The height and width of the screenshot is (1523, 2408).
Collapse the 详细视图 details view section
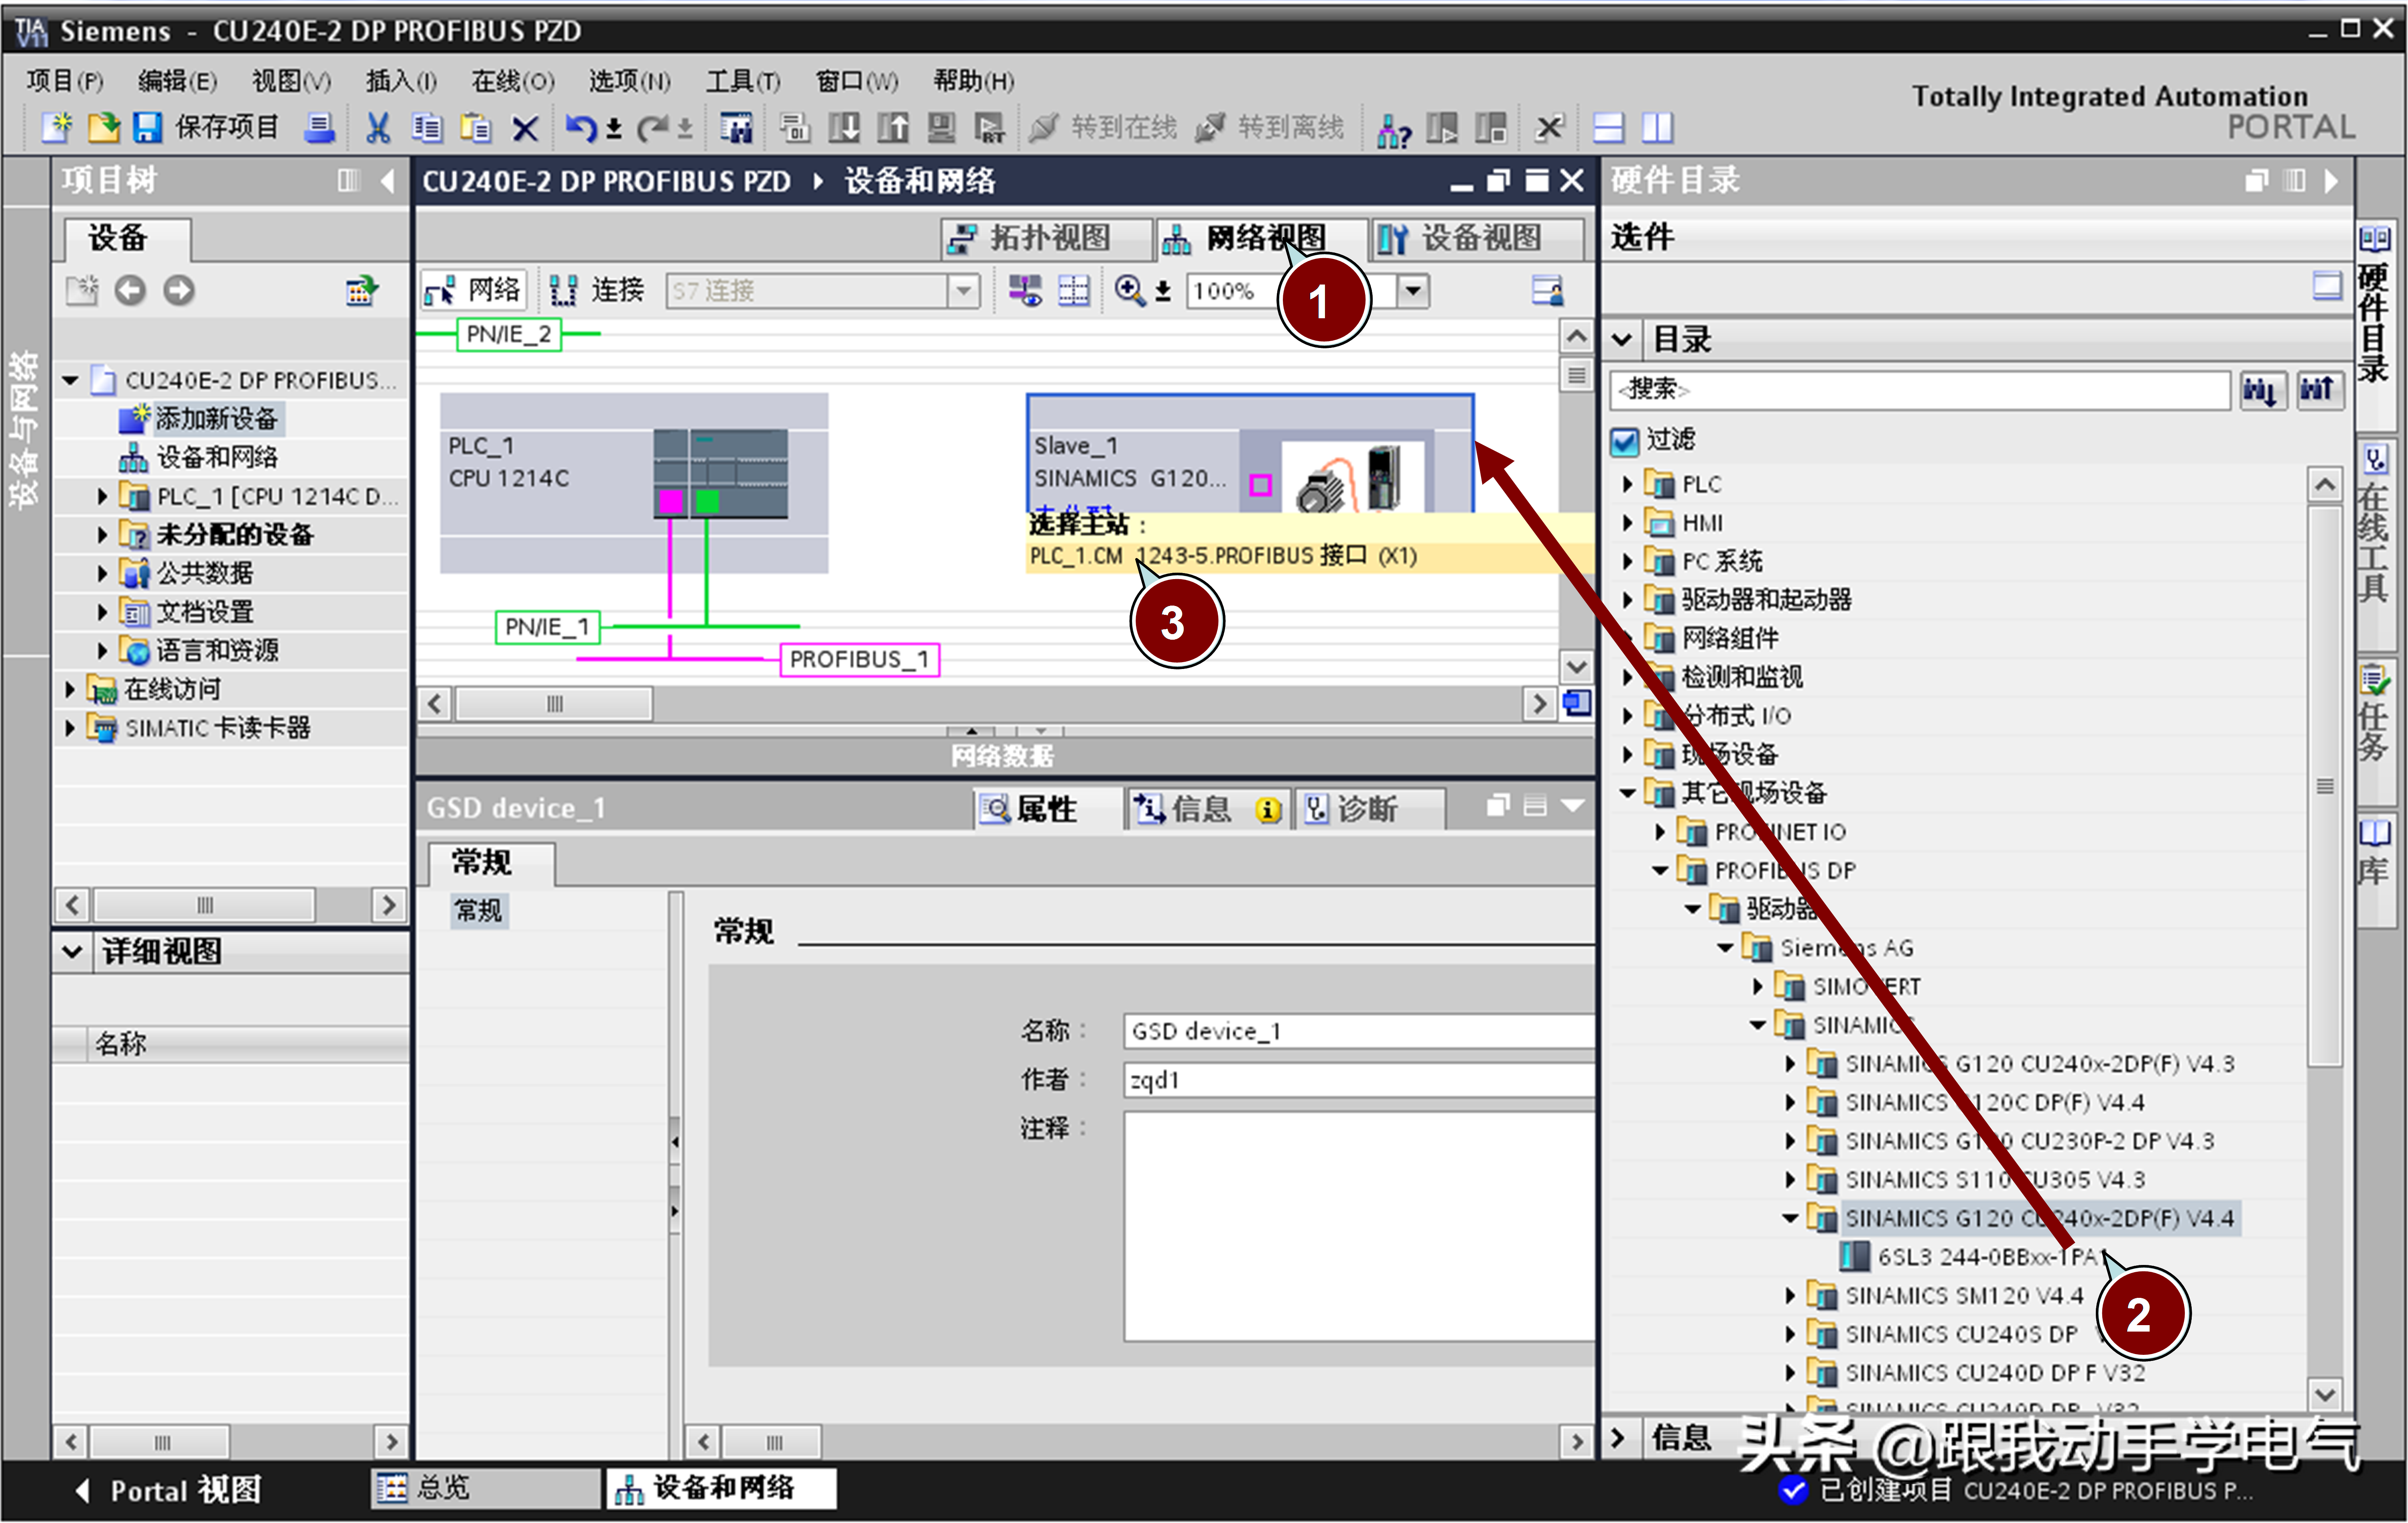pos(72,951)
